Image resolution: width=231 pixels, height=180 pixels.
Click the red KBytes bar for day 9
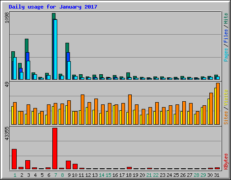(68, 165)
